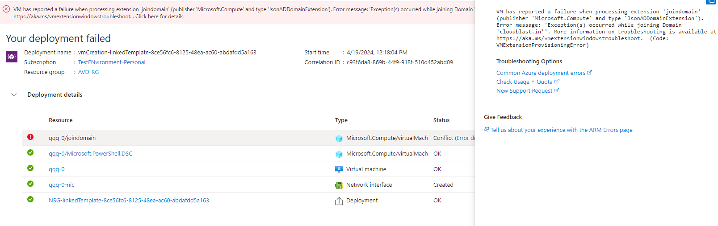Viewport: 718px width, 226px height.
Task: Click the deployment name vmCreation-linkedTemplate value
Action: pos(167,53)
